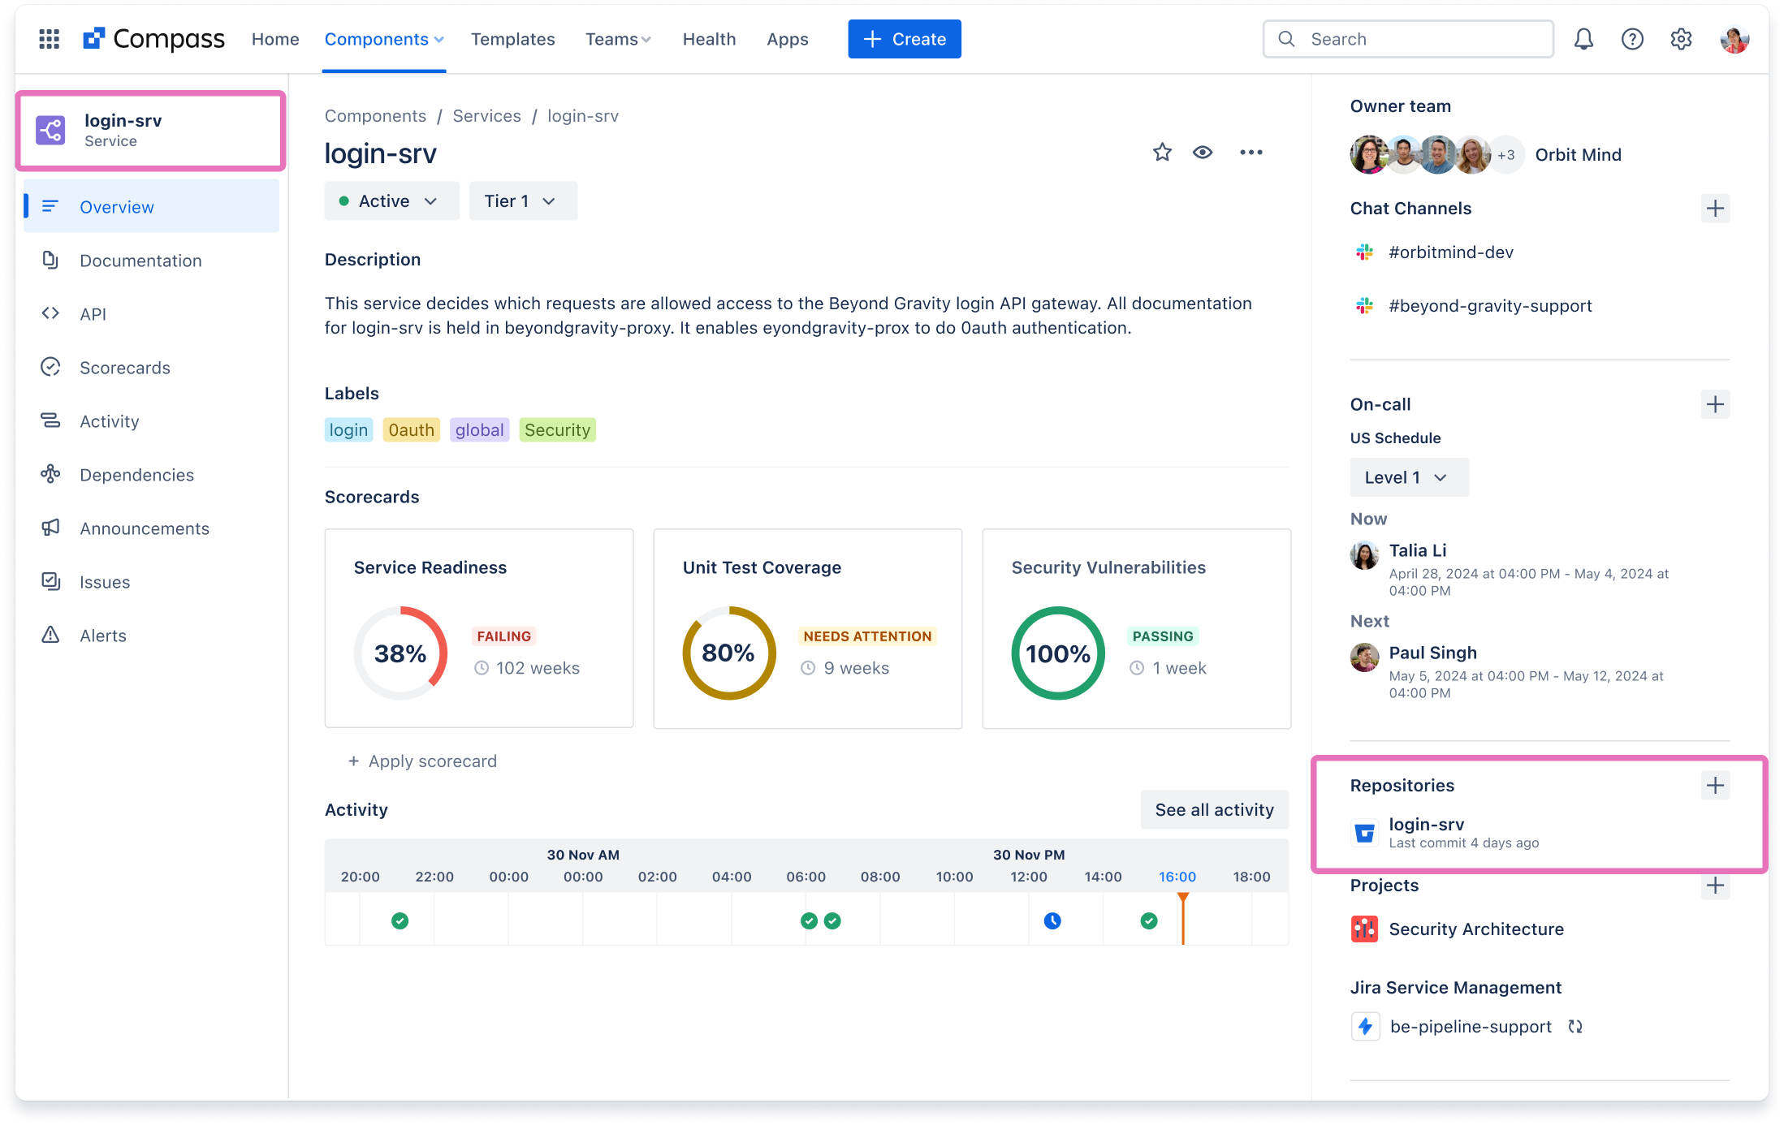Viewport: 1784px width, 1125px height.
Task: Expand the Level 1 on-call dropdown
Action: pos(1409,477)
